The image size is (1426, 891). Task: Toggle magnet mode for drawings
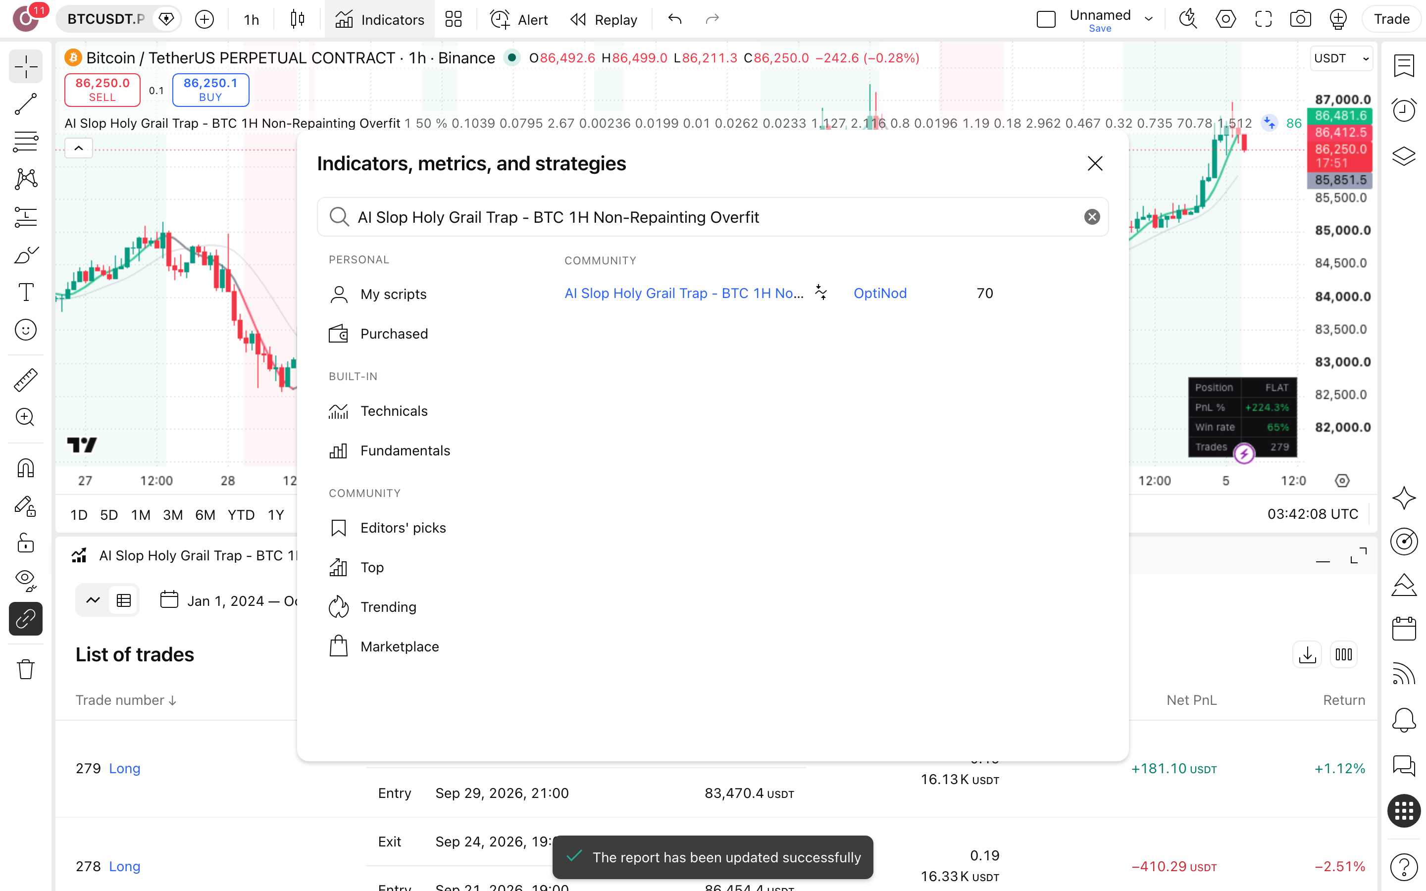[x=25, y=468]
